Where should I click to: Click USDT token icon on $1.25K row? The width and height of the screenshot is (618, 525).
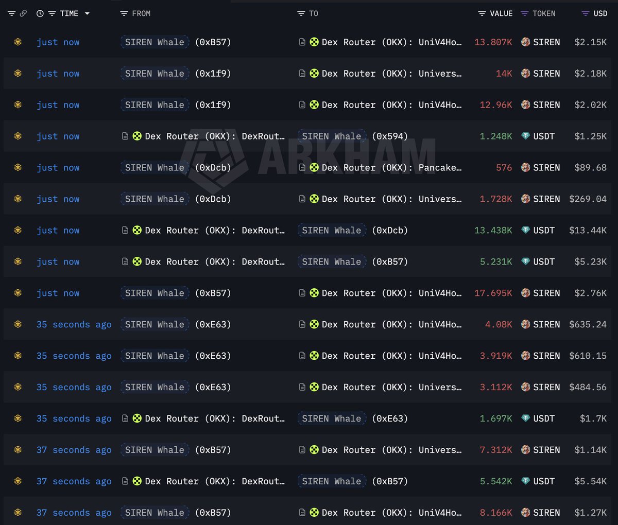(526, 136)
